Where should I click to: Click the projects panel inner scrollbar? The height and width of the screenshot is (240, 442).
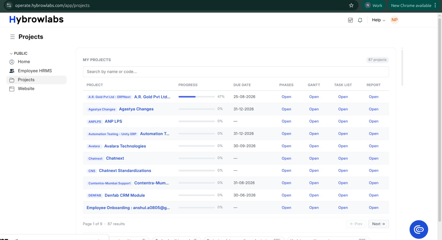pos(402,68)
